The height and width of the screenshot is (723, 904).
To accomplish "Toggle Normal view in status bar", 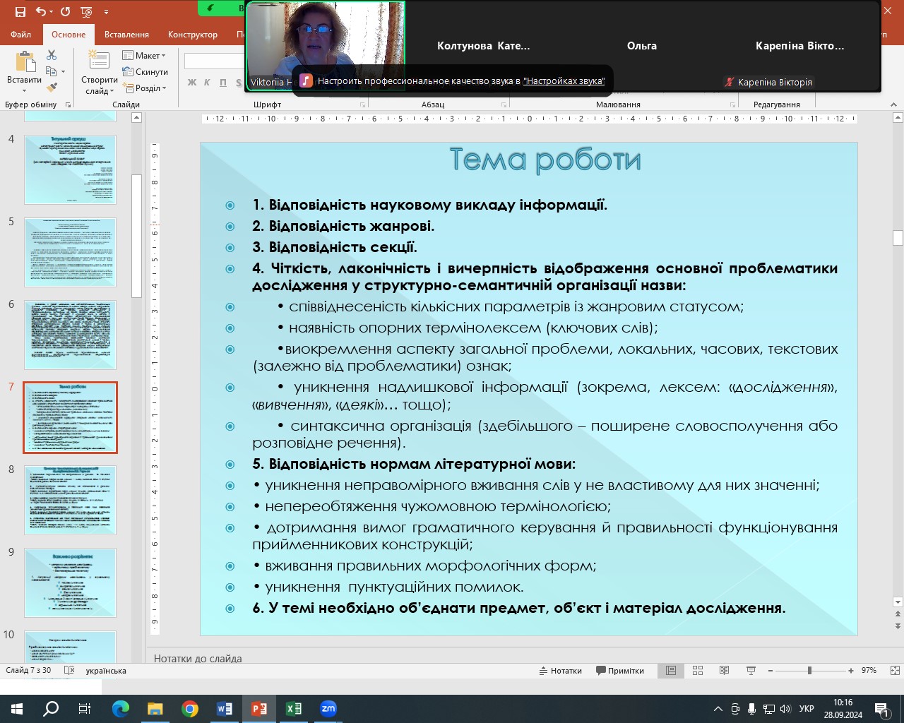I will coord(671,671).
